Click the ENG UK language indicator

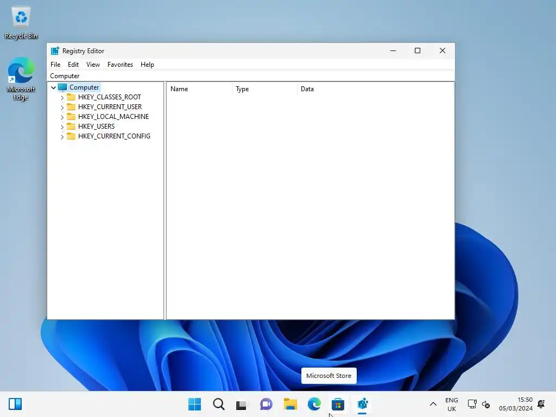tap(451, 404)
